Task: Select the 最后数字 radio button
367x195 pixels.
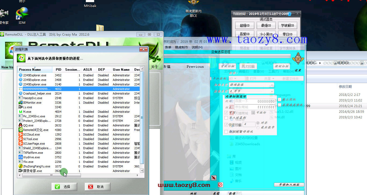Action: [258, 127]
